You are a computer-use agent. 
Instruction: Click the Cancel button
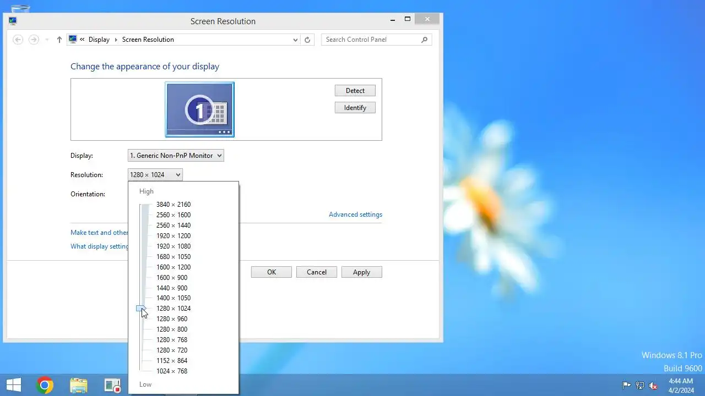(x=317, y=272)
